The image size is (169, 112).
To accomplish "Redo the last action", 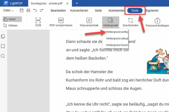I will tap(42, 10).
